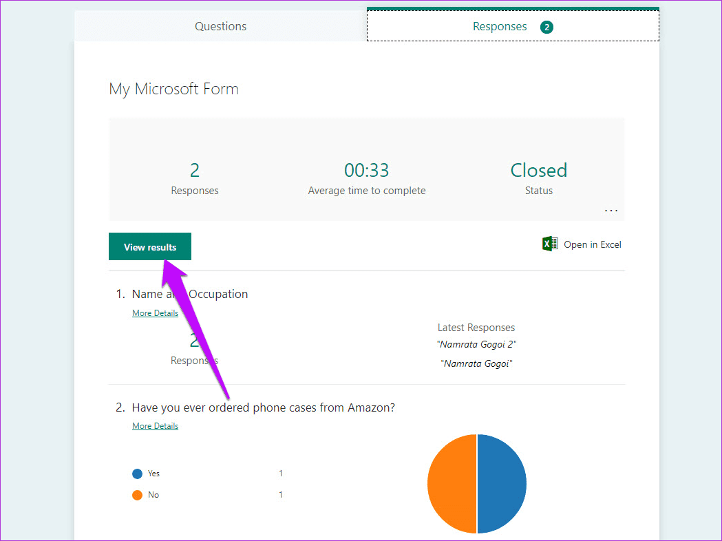This screenshot has height=541, width=722.
Task: Open the three-dot more options menu
Action: [x=611, y=211]
